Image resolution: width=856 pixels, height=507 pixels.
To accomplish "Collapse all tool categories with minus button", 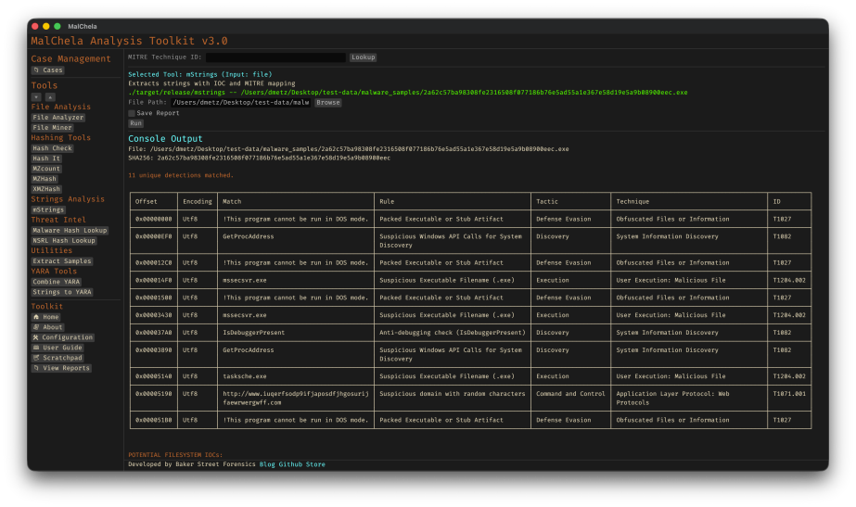I will pyautogui.click(x=50, y=96).
